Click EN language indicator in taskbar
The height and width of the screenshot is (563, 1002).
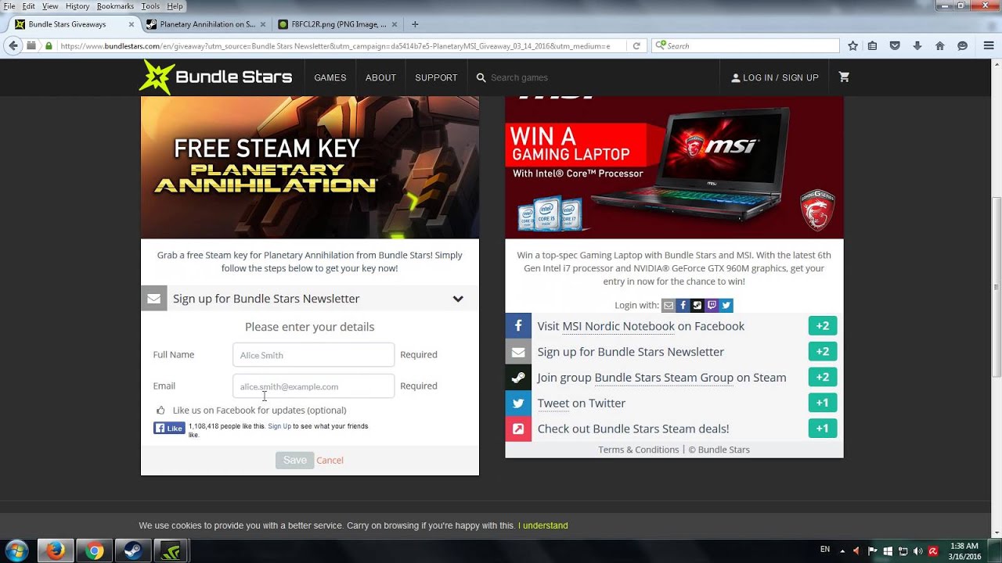pyautogui.click(x=825, y=550)
